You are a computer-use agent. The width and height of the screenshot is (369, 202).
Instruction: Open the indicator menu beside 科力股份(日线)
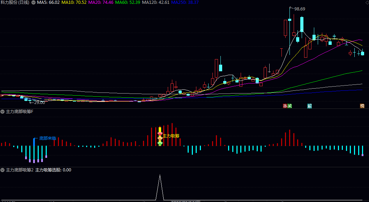tap(33, 2)
